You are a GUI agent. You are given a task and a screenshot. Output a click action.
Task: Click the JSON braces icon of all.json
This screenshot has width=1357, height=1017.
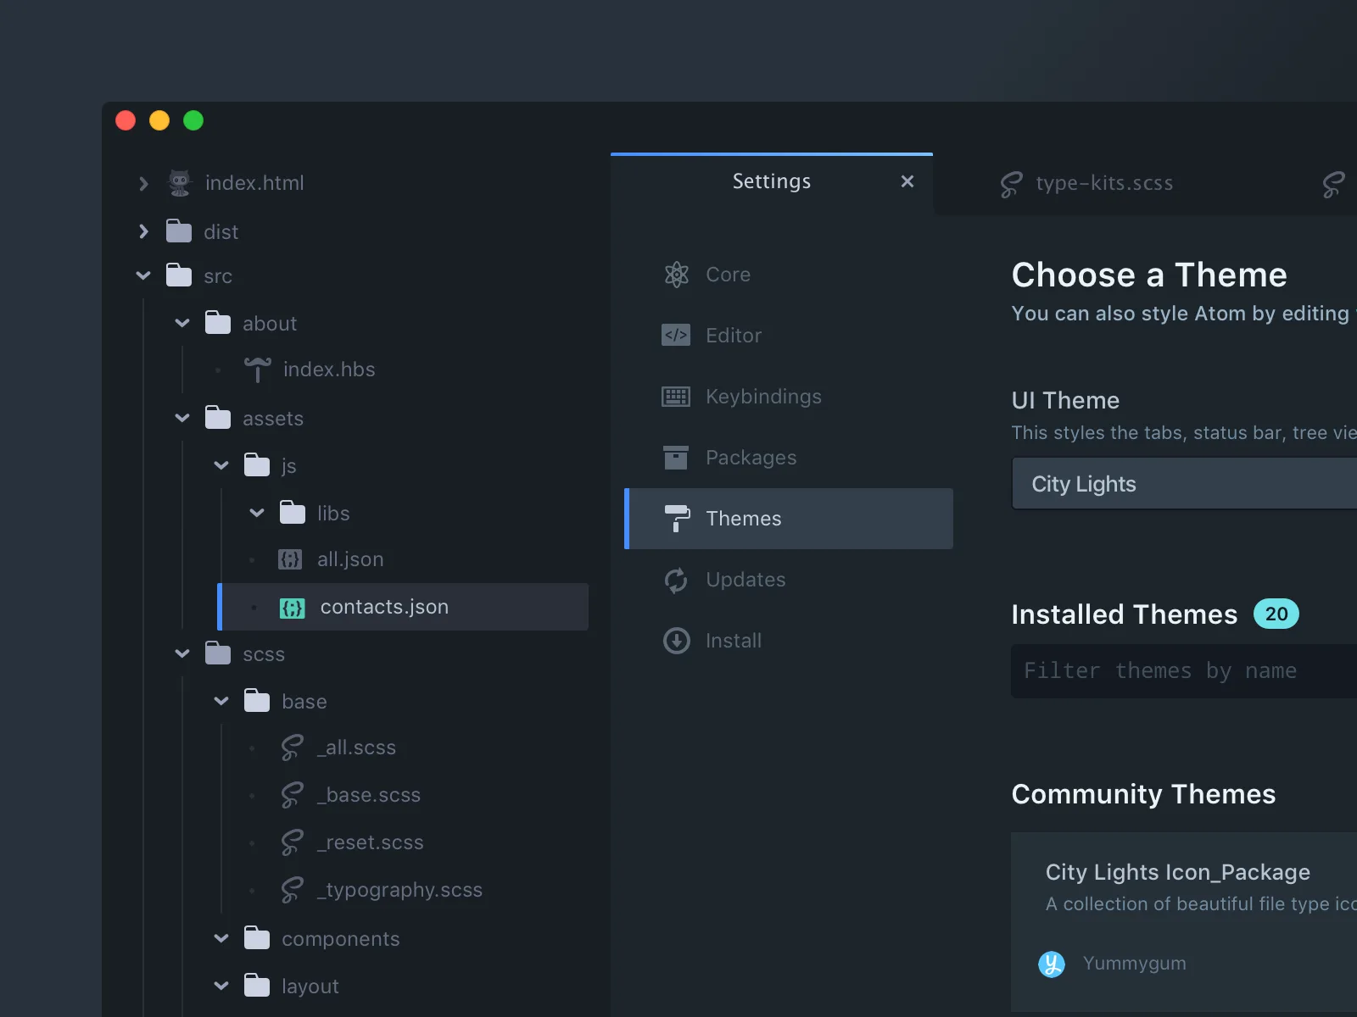[x=290, y=559]
